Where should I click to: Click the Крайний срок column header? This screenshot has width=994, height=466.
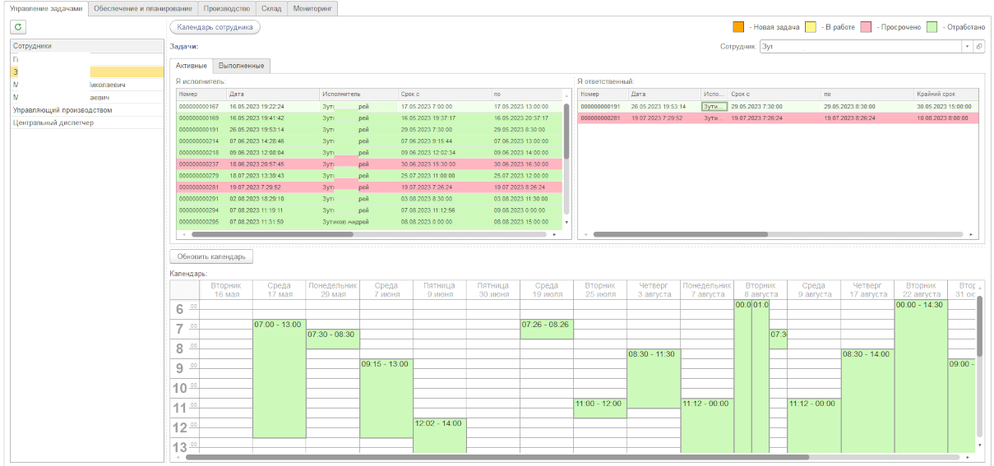coord(937,94)
